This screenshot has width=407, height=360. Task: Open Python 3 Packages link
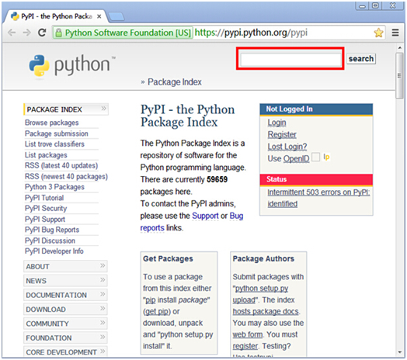[x=54, y=187]
